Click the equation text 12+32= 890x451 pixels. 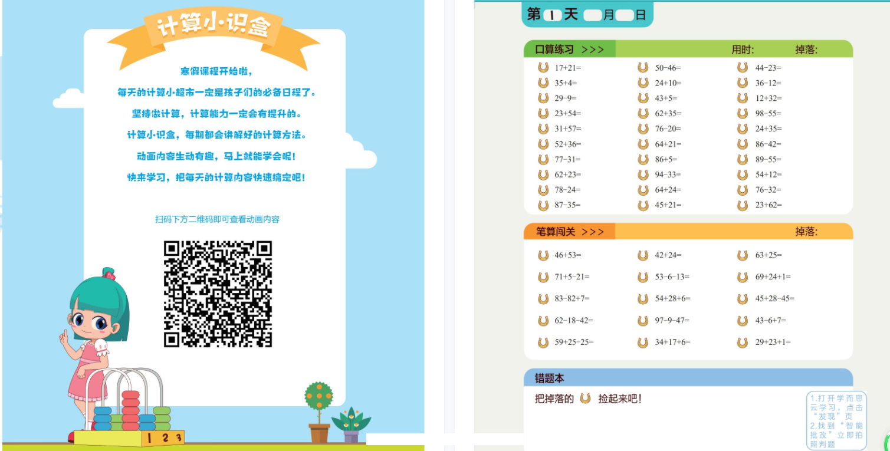click(x=769, y=98)
